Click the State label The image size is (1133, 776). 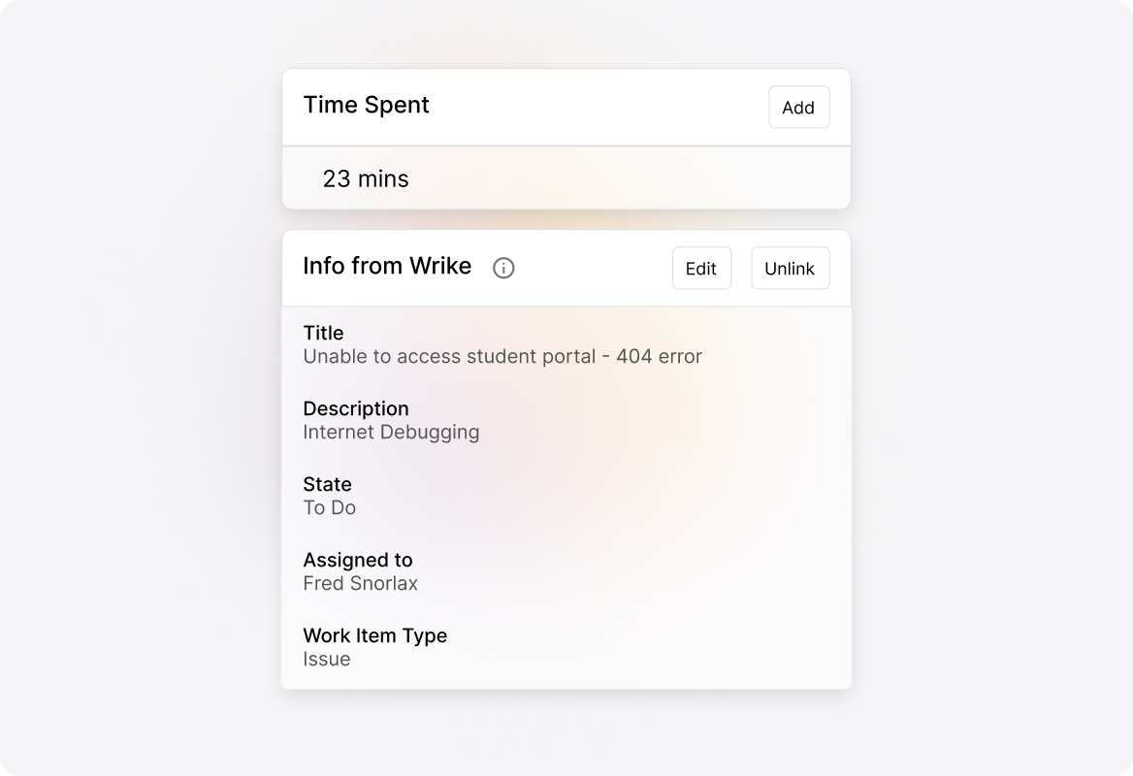coord(329,484)
